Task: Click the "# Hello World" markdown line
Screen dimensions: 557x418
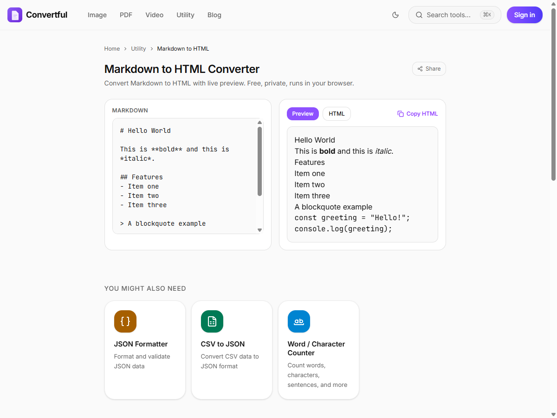Action: [145, 131]
